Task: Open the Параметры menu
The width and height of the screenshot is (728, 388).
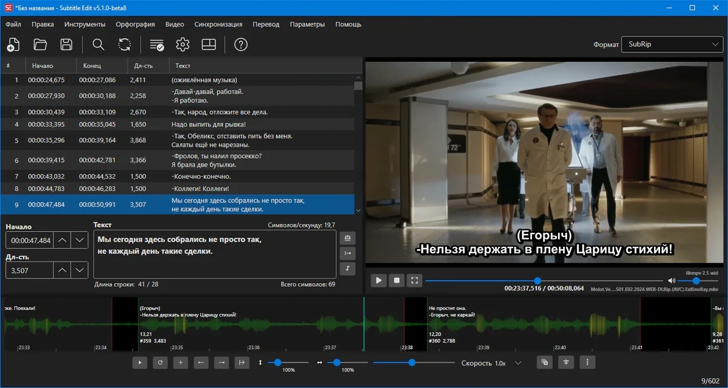Action: point(308,24)
